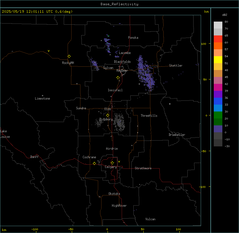Screen dimensions: 239x233
Task: Pick the bright green 30-20 dBZ swatch
Action: [x=218, y=115]
